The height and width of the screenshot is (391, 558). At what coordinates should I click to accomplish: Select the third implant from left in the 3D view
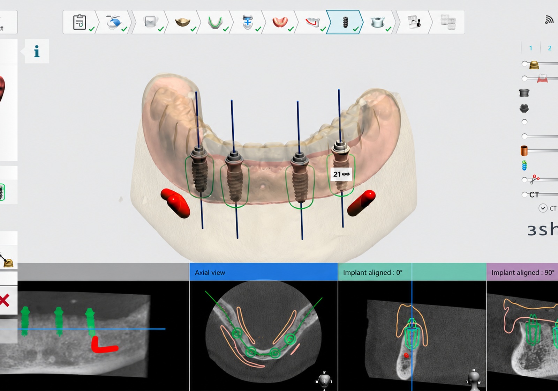click(300, 177)
